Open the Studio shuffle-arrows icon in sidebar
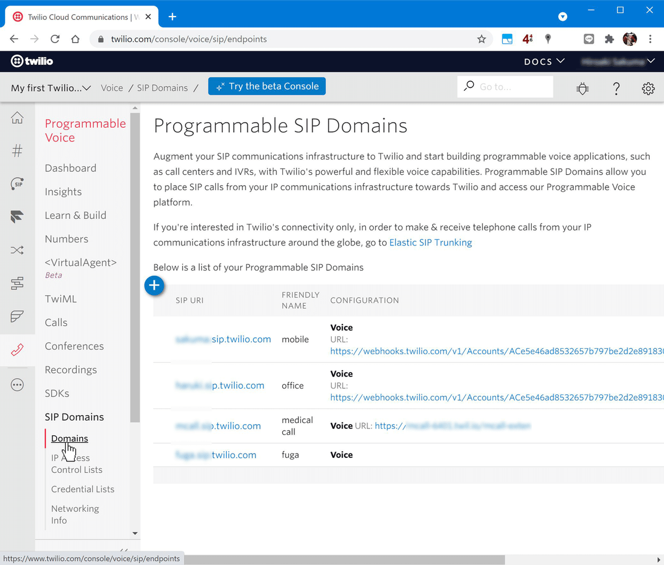The height and width of the screenshot is (565, 664). (17, 250)
